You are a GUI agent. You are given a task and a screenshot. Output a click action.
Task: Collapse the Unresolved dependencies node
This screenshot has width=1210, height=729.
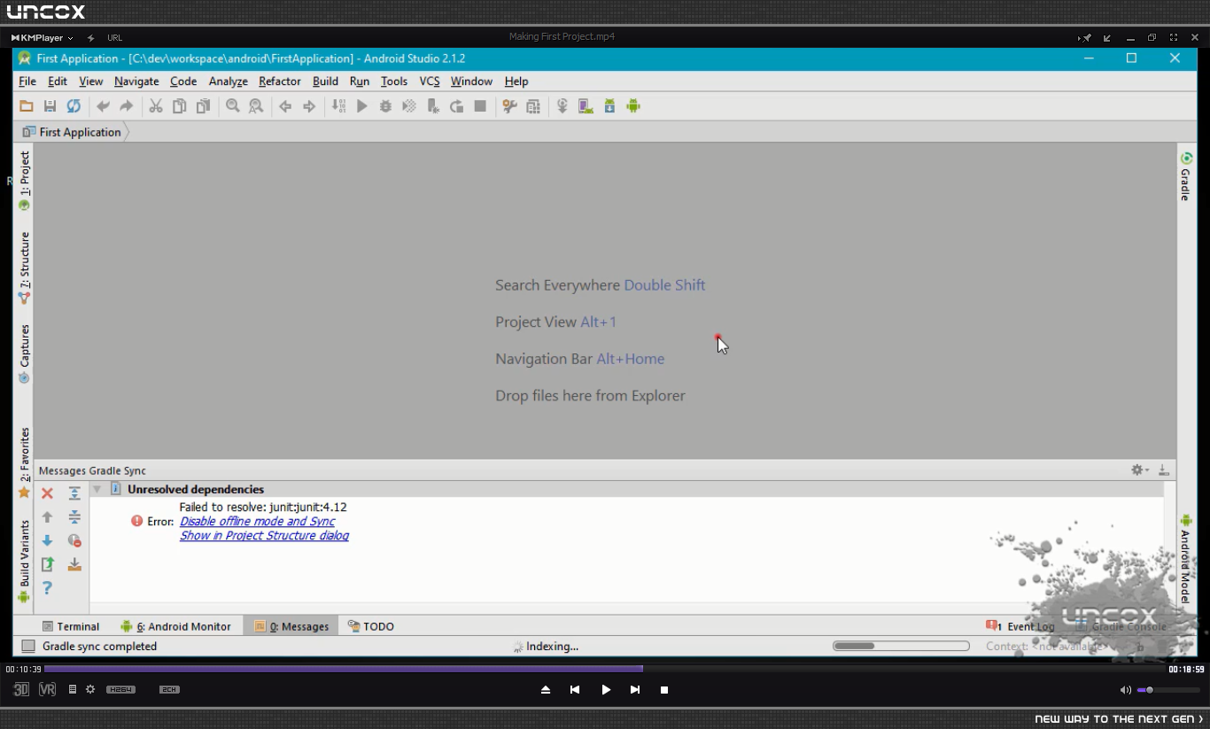point(97,489)
